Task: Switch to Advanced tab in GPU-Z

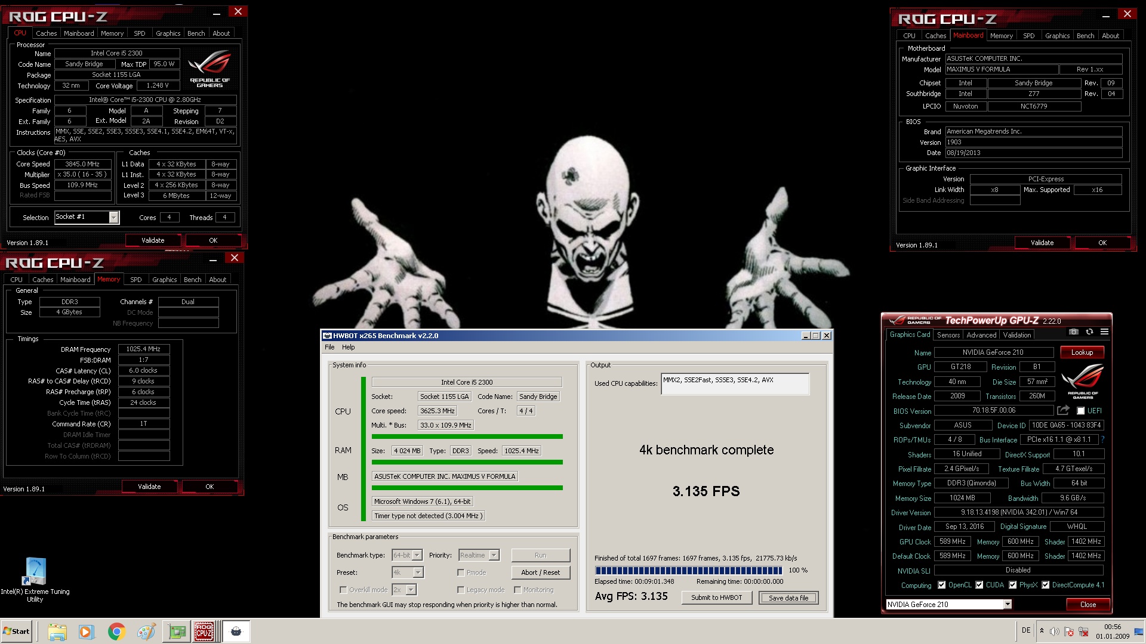Action: pyautogui.click(x=981, y=335)
